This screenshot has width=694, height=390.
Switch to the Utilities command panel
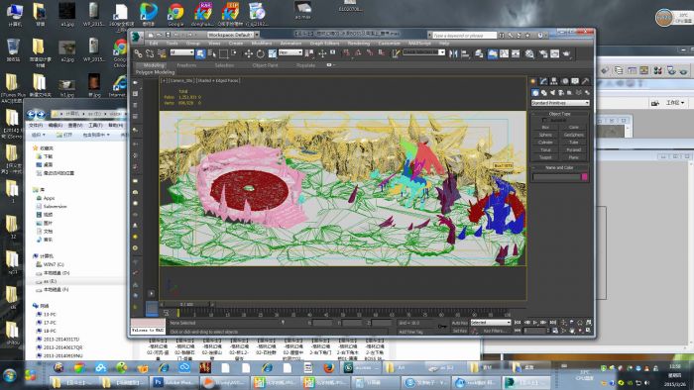(x=586, y=81)
